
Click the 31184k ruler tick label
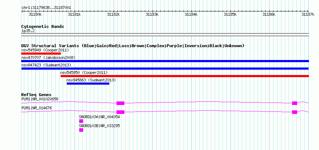click(x=191, y=14)
